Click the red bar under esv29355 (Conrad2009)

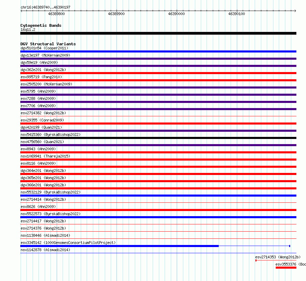pos(158,124)
